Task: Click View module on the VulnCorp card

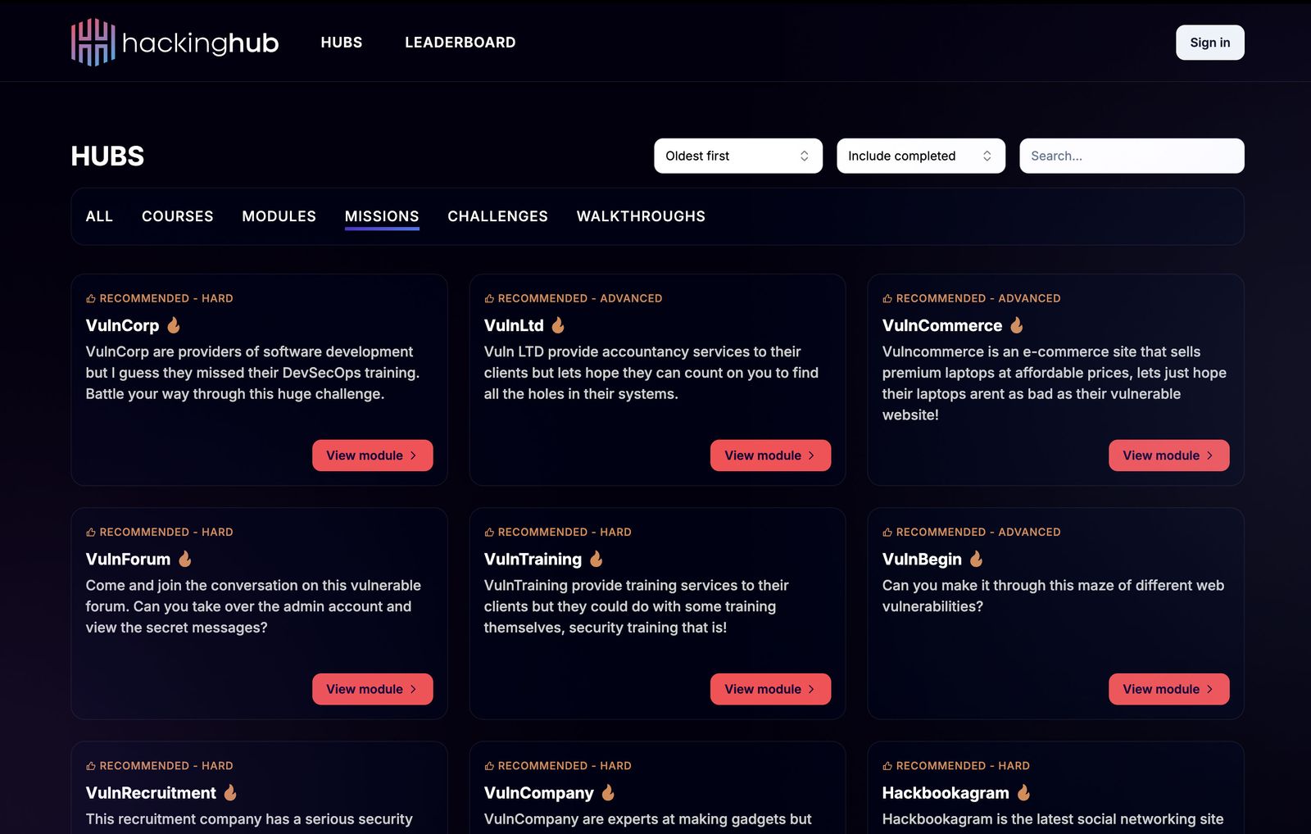Action: coord(372,455)
